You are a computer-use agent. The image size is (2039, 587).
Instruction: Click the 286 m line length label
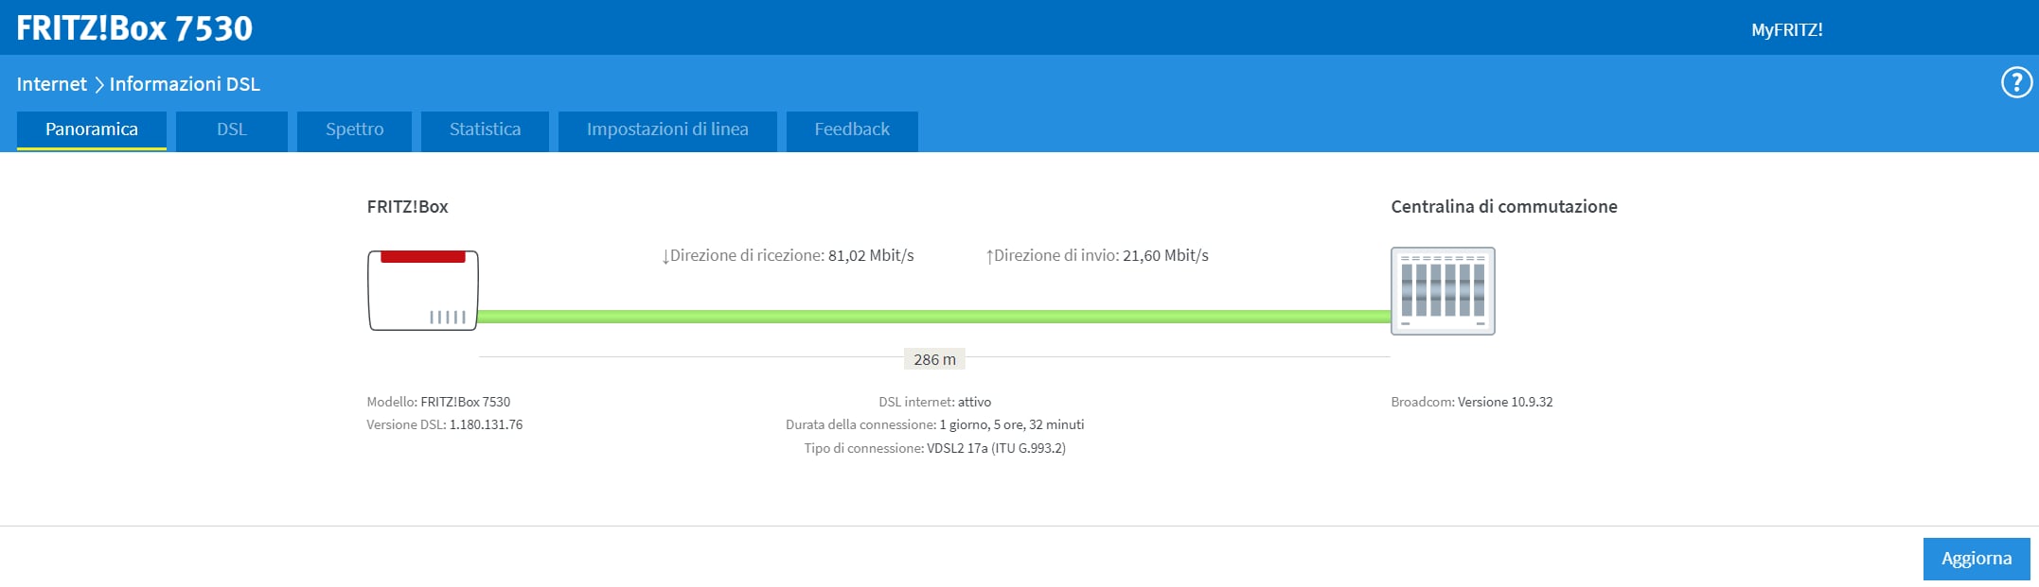click(934, 359)
